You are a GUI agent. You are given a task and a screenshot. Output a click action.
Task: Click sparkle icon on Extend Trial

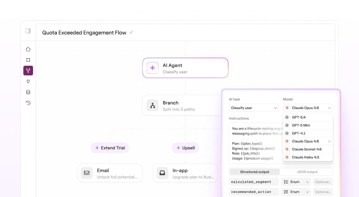[97, 148]
